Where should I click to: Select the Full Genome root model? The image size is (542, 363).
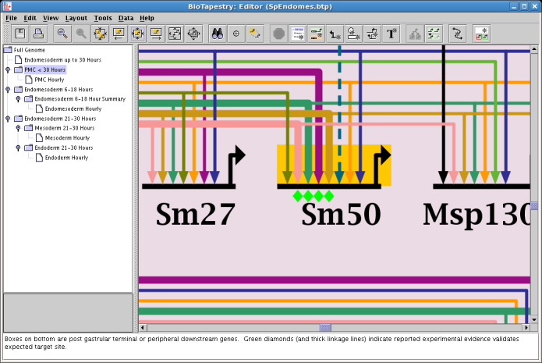coord(29,50)
